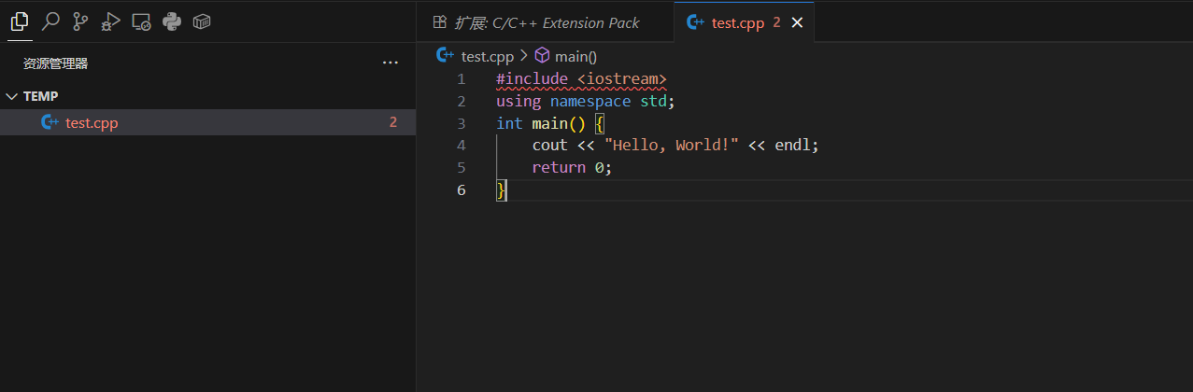Click the breadcrumb separator chevron after test.cpp

pos(523,56)
